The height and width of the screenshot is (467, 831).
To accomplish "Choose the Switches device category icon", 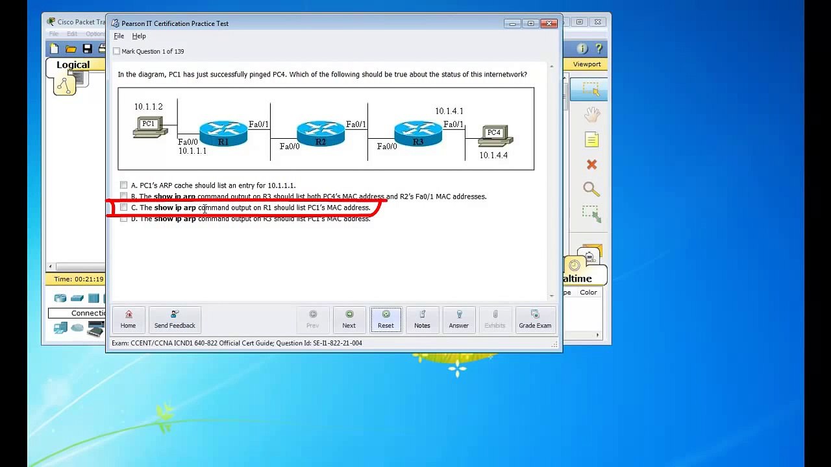I will tap(77, 298).
